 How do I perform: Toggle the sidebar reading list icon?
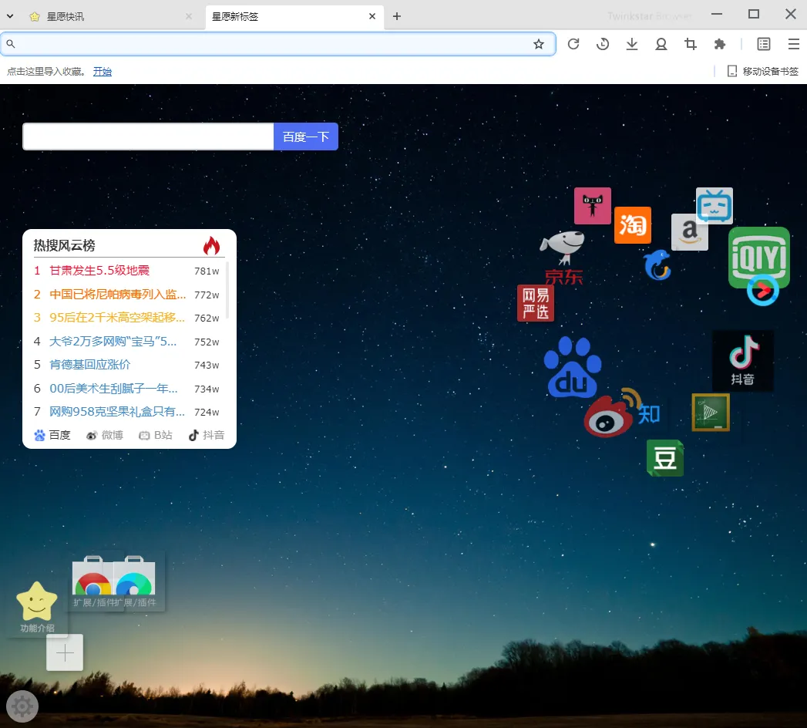764,44
